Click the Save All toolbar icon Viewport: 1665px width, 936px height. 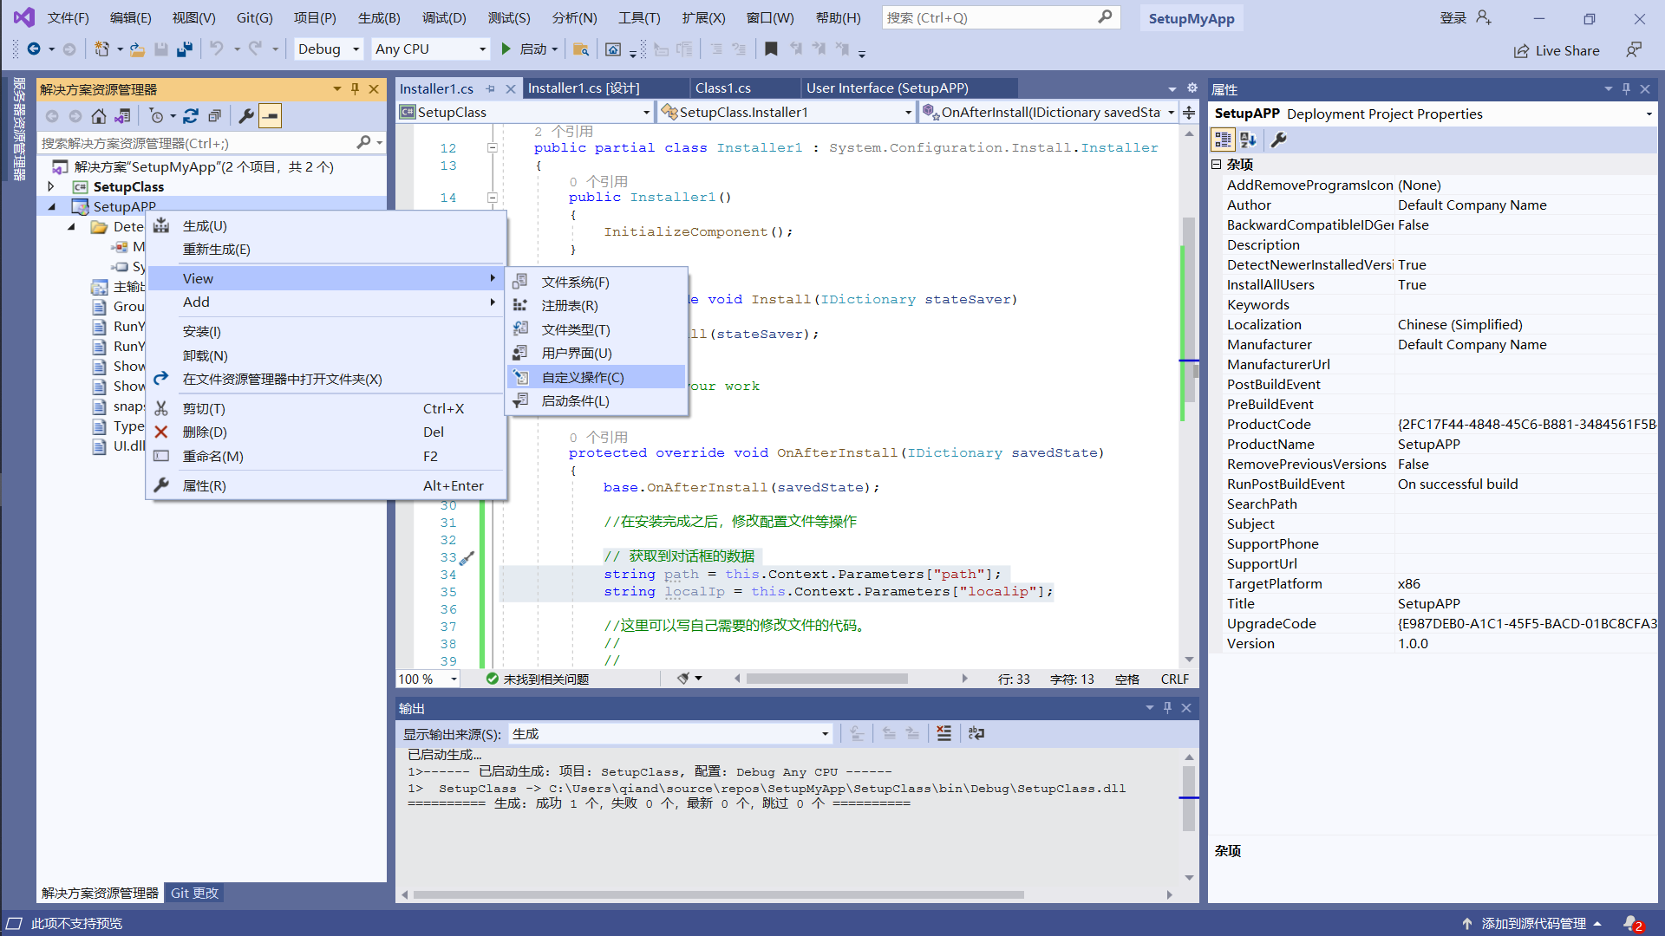click(185, 49)
